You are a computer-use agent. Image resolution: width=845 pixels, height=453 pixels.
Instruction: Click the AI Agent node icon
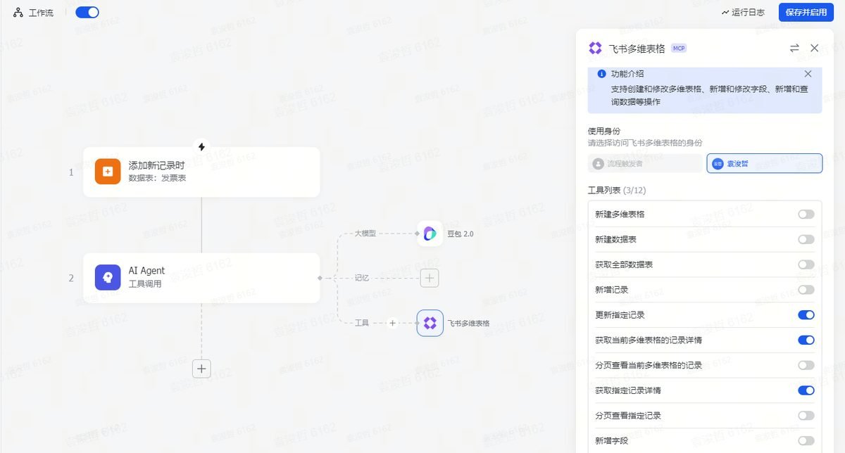(x=108, y=278)
